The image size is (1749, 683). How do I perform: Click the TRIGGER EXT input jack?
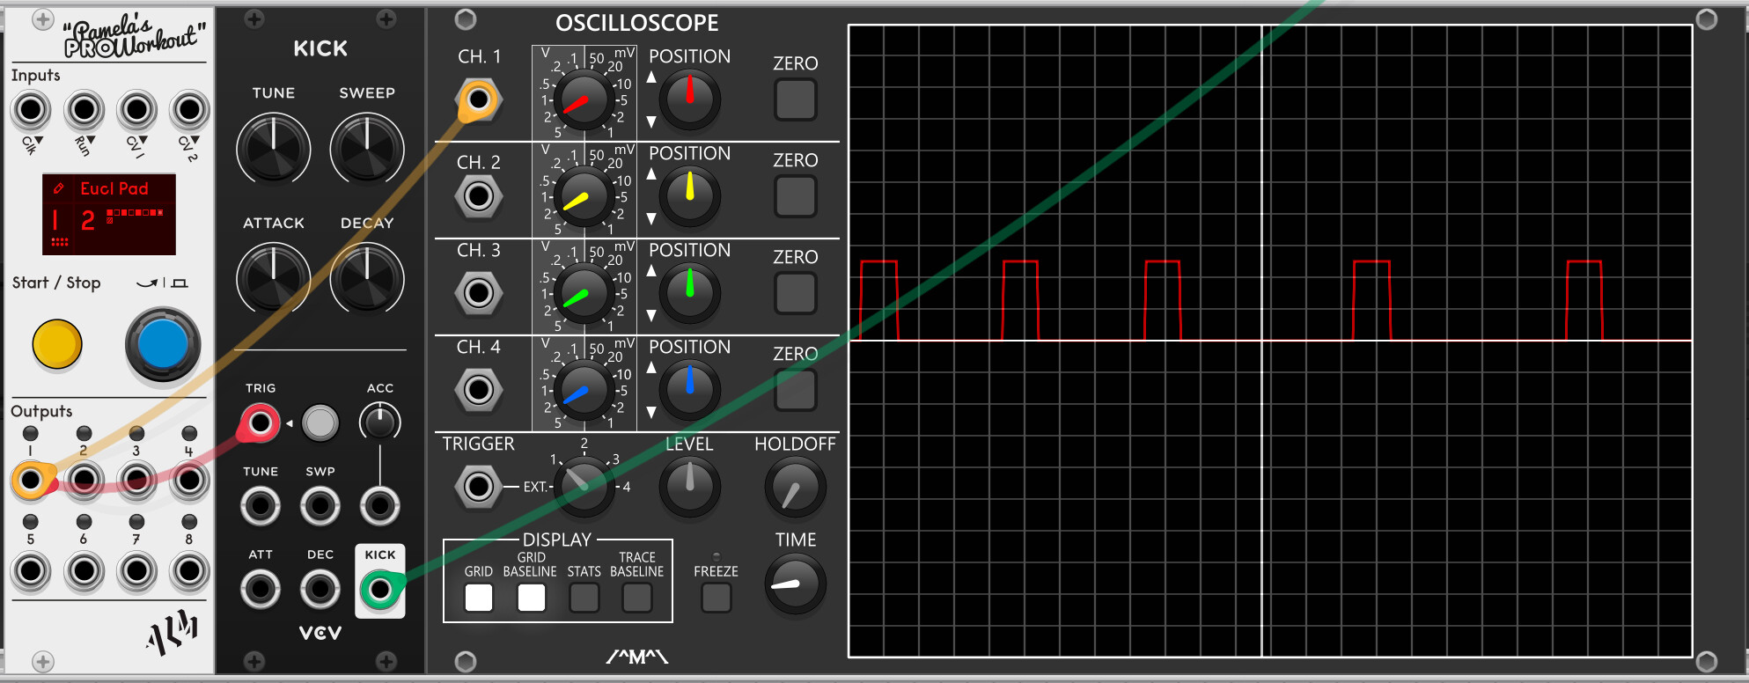[479, 486]
